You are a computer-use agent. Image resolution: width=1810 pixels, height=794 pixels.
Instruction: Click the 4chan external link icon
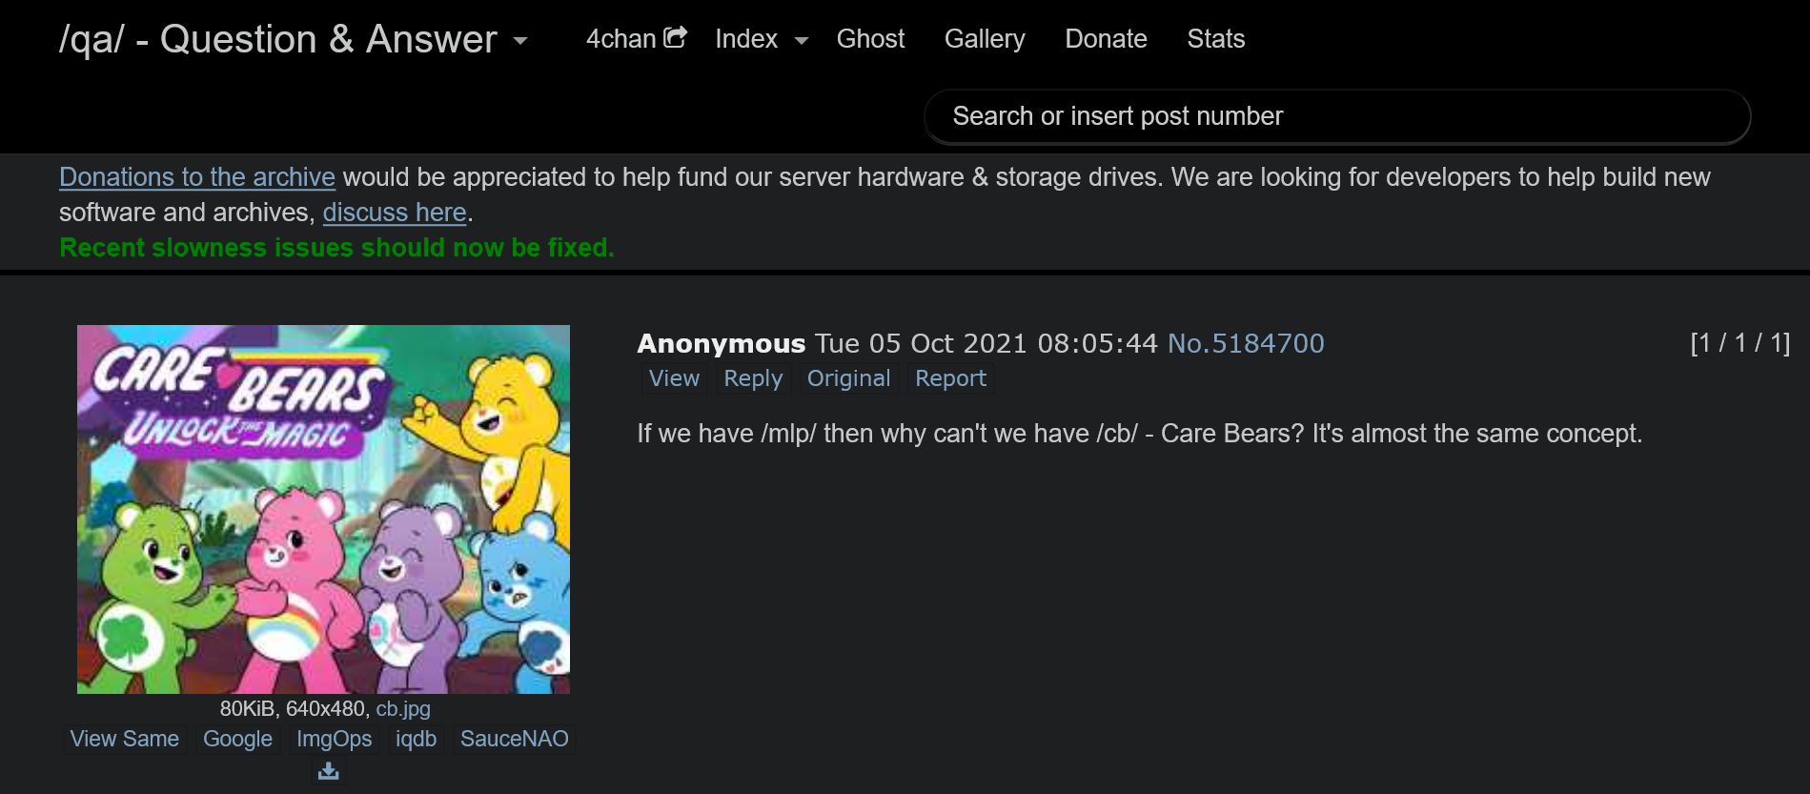click(675, 37)
